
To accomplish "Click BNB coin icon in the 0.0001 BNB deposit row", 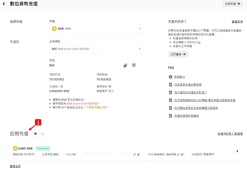I will 15,148.
